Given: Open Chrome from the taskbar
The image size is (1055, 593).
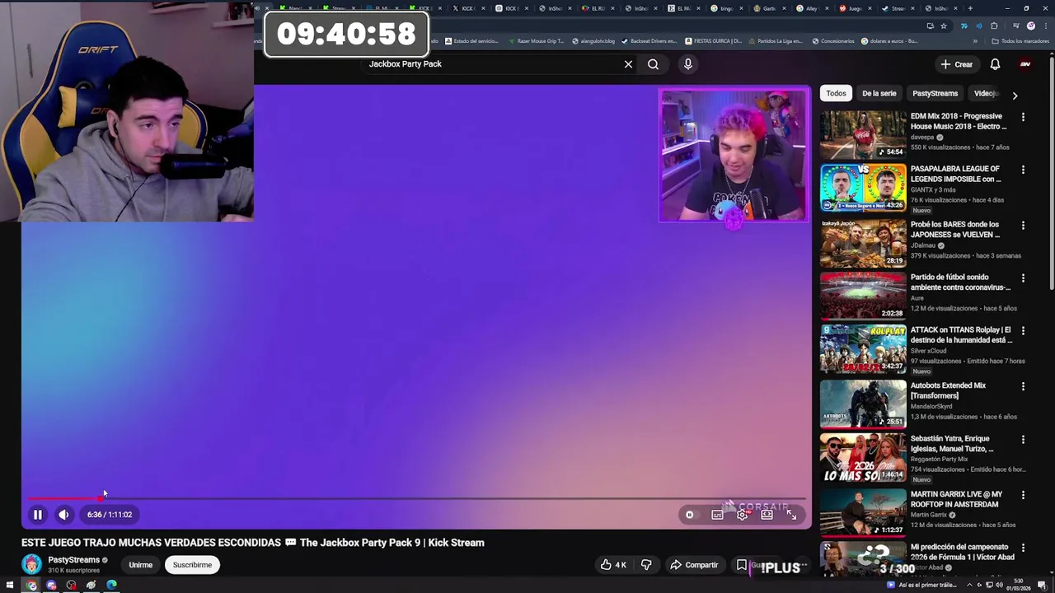Looking at the screenshot, I should coord(31,586).
